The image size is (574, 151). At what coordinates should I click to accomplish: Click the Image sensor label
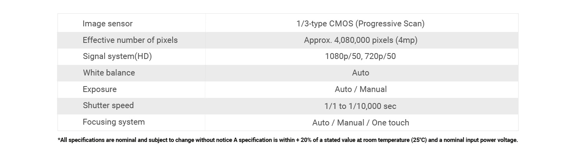tap(107, 24)
